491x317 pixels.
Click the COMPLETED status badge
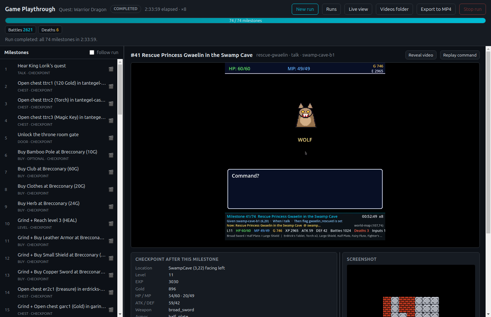(125, 9)
